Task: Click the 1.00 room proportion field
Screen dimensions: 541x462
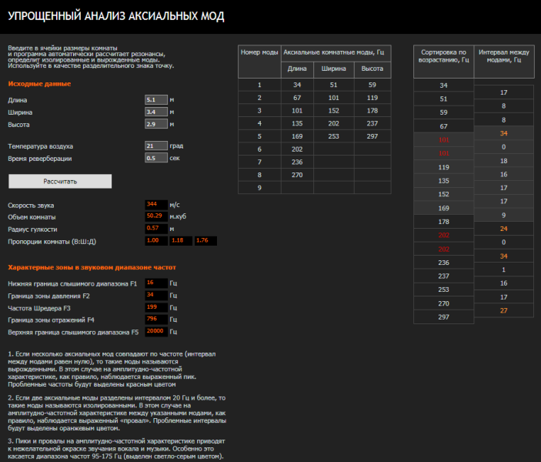Action: pyautogui.click(x=155, y=241)
